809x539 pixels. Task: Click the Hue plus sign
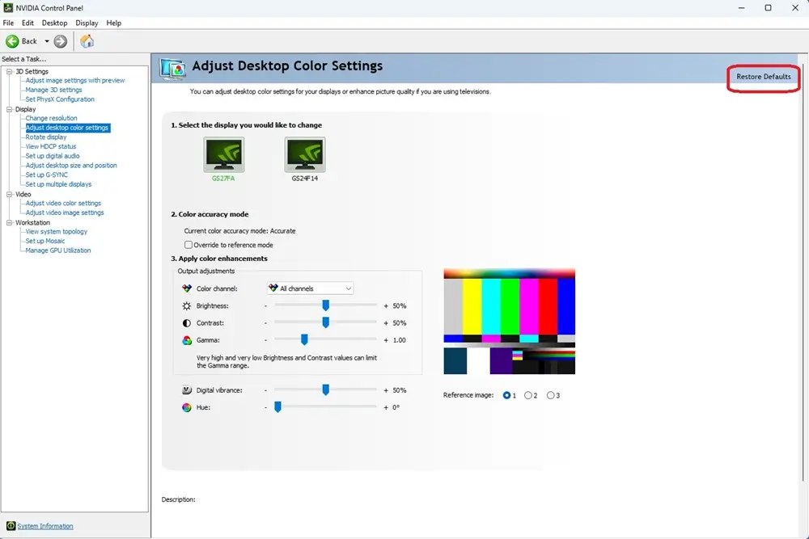point(386,407)
